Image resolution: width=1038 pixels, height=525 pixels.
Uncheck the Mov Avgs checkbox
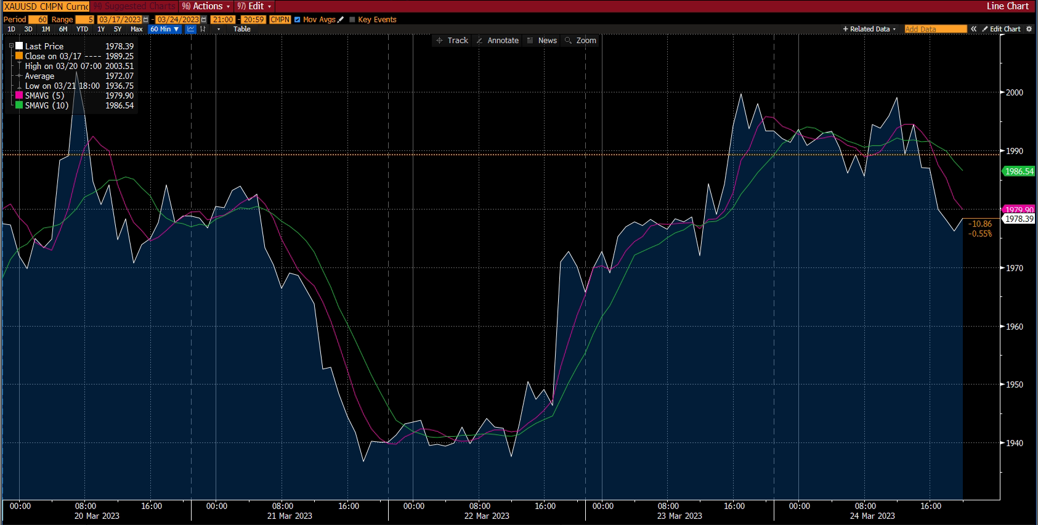point(298,20)
